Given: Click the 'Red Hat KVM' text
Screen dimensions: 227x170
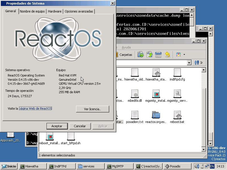Looking at the screenshot, I should point(68,75).
